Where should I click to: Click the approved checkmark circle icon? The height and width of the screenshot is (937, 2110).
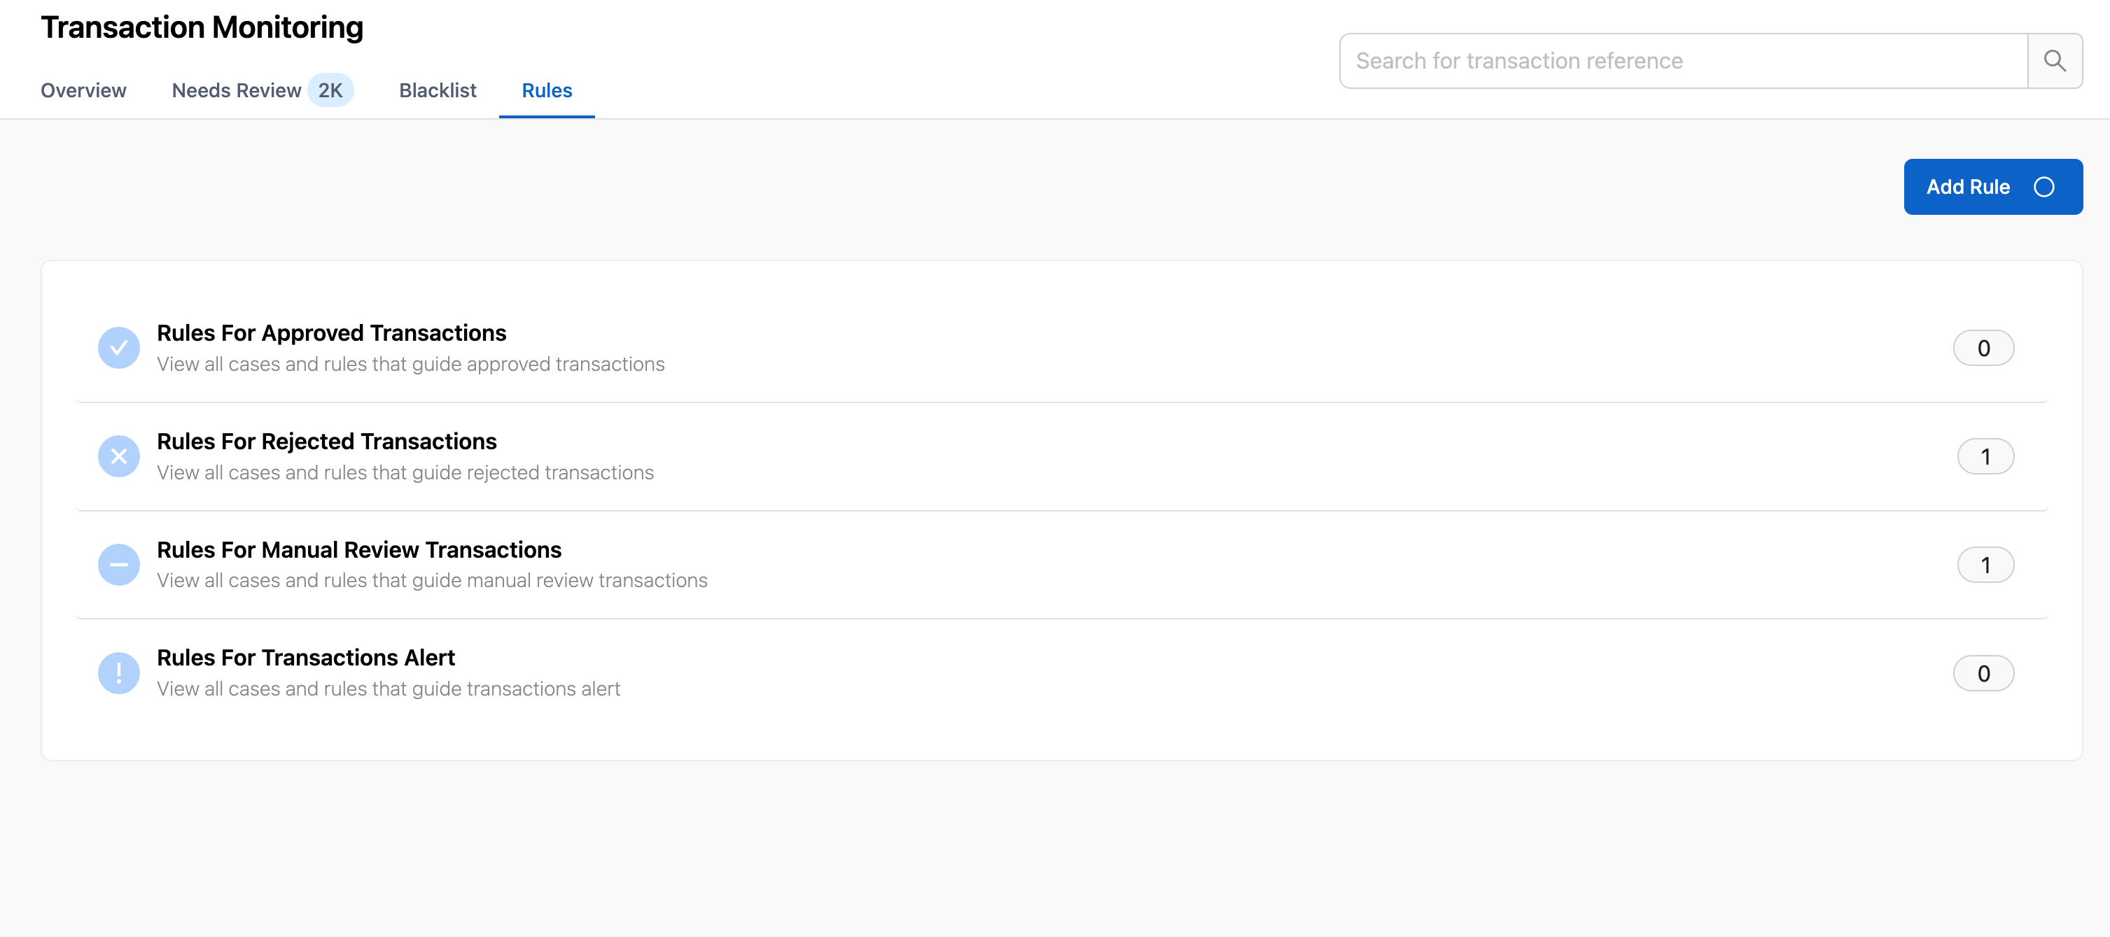point(119,348)
